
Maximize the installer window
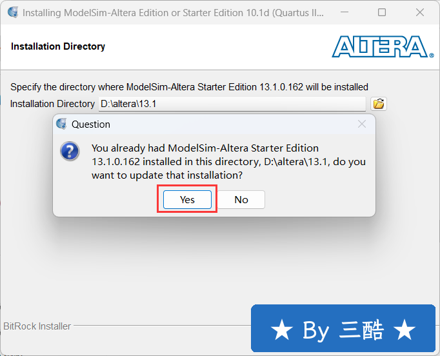tap(382, 12)
